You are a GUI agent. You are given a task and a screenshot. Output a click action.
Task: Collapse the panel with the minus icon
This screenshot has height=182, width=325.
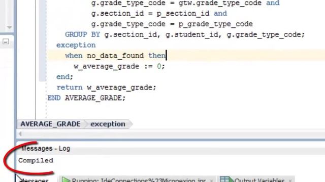click(6, 42)
